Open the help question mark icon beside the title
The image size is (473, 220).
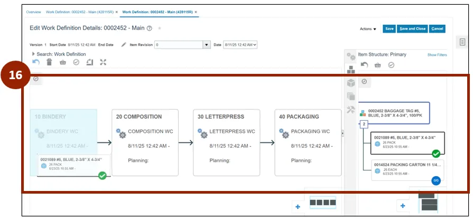150,28
